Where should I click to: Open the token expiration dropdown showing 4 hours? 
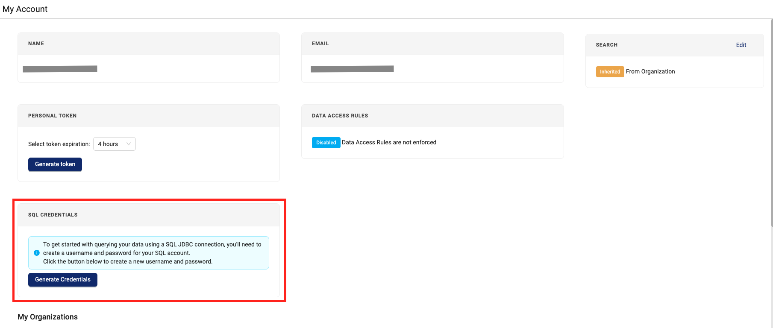coord(115,144)
